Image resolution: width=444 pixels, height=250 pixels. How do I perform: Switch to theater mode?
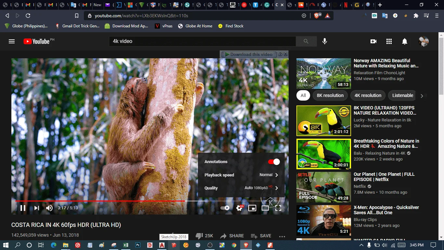pyautogui.click(x=265, y=208)
